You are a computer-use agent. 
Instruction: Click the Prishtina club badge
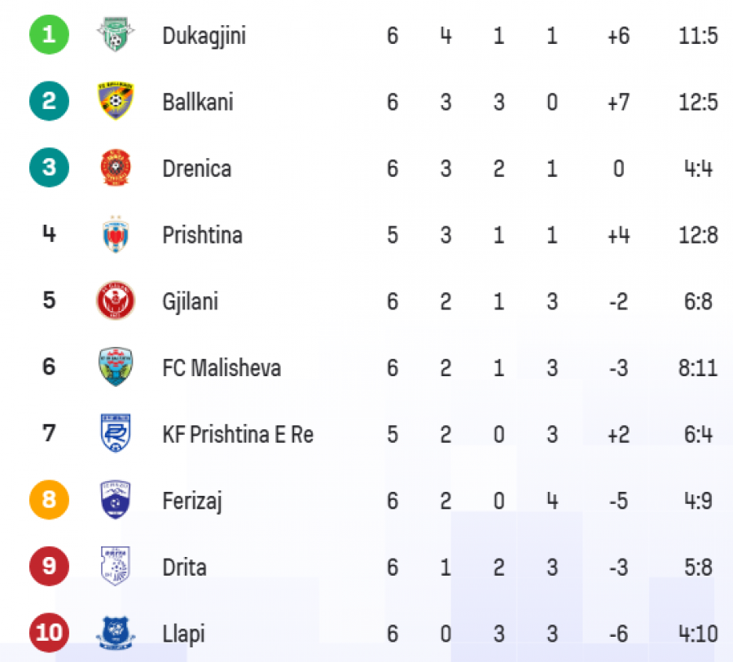[x=116, y=234]
